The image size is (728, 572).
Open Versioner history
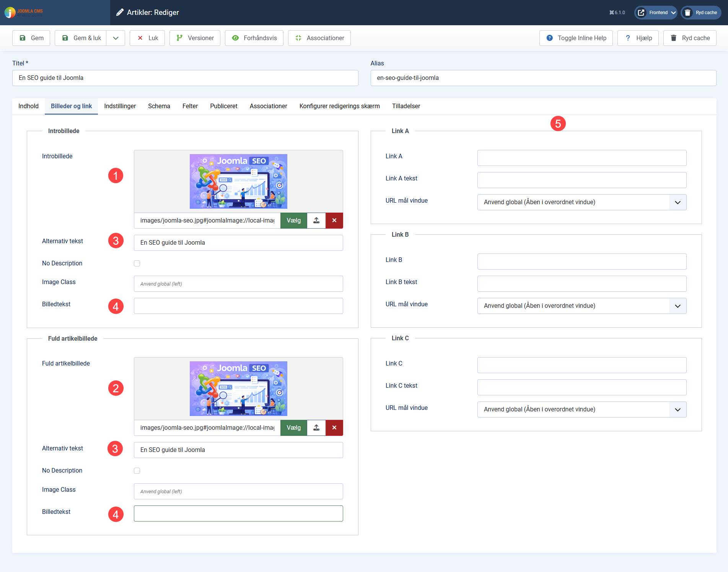[195, 38]
